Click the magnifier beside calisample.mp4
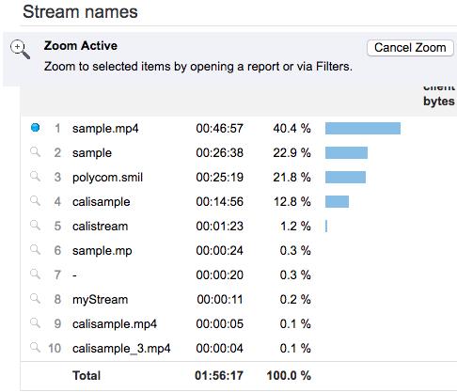The width and height of the screenshot is (457, 392). pyautogui.click(x=35, y=323)
